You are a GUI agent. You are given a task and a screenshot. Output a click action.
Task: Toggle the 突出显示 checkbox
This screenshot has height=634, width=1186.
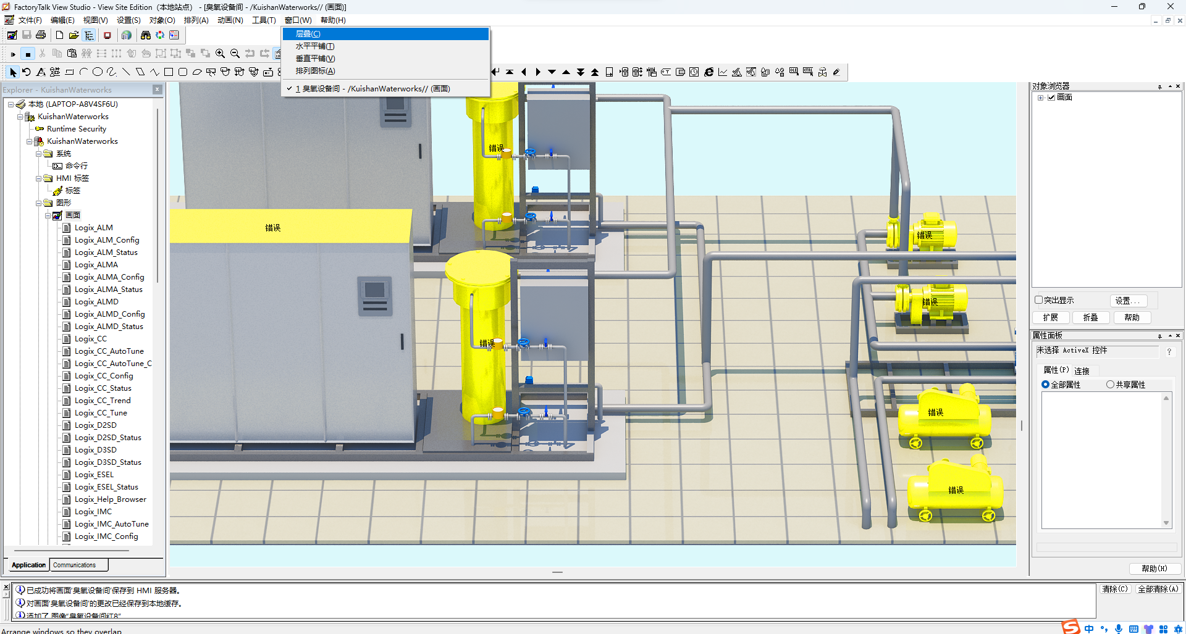coord(1039,300)
